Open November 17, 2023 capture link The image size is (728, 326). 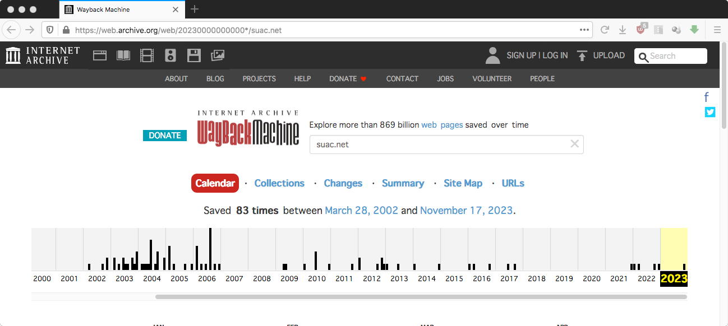[x=466, y=211]
